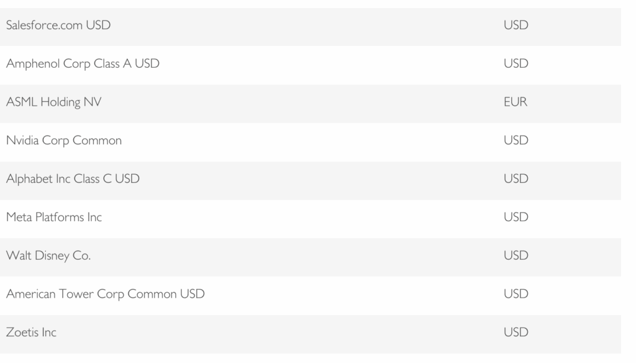
Task: Select the Meta Platforms Inc holding
Action: coord(54,218)
